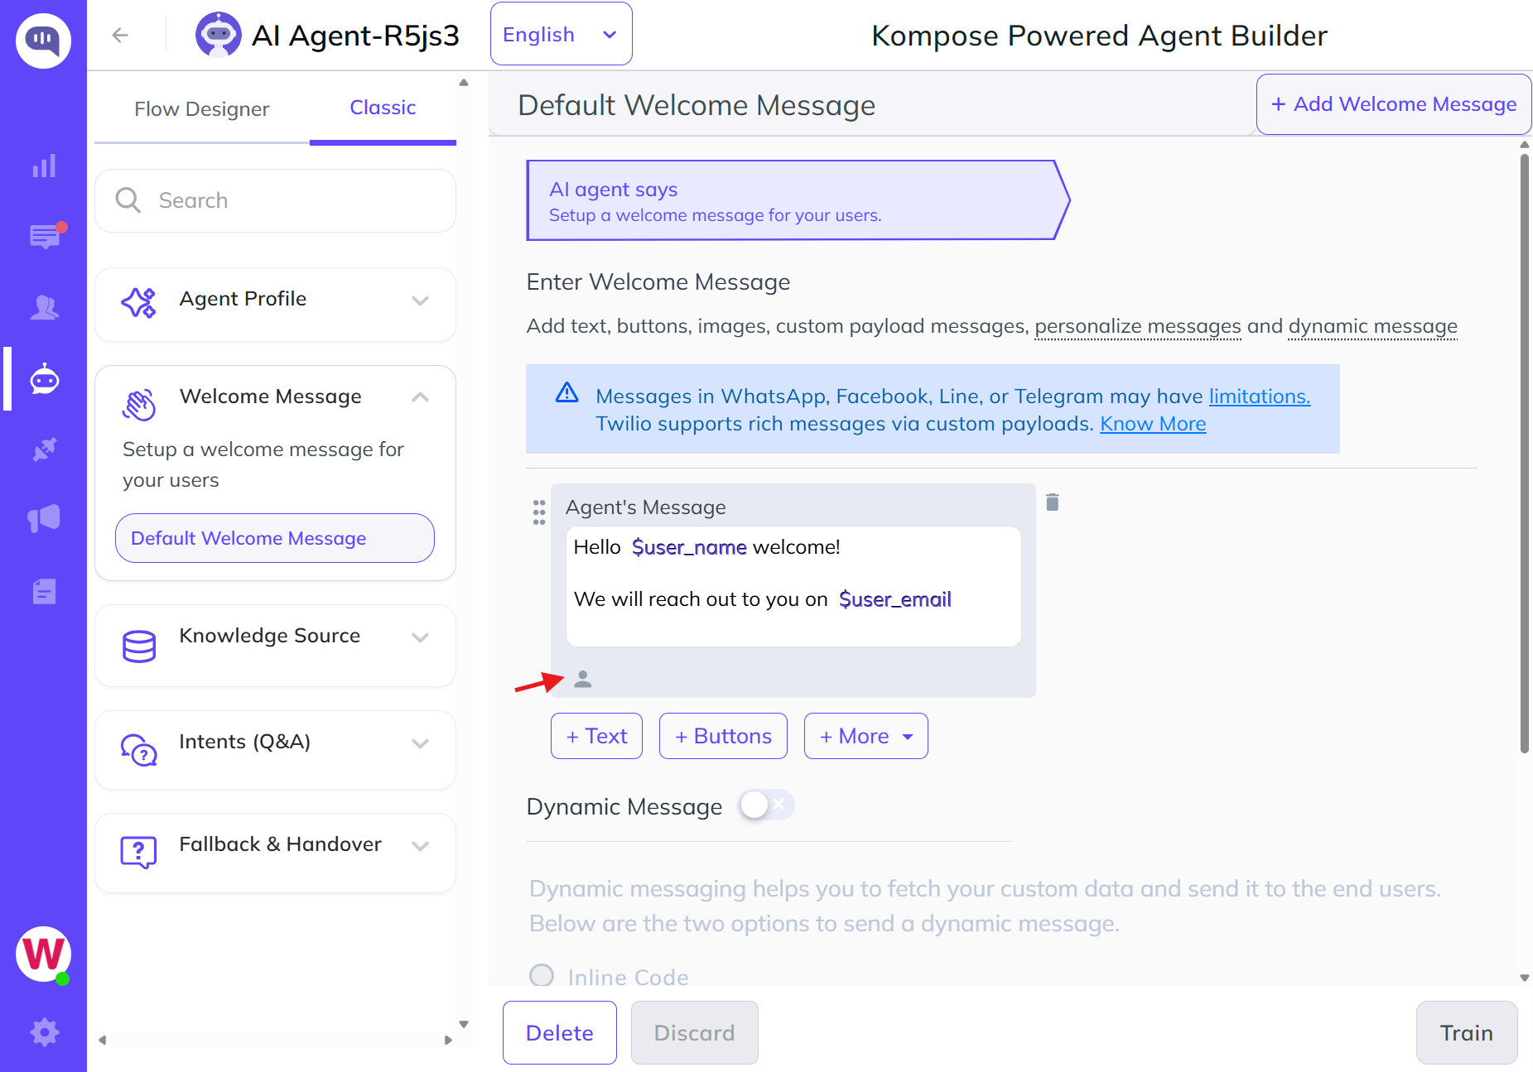The height and width of the screenshot is (1072, 1533).
Task: Expand the Intents (Q&A) section
Action: coord(420,743)
